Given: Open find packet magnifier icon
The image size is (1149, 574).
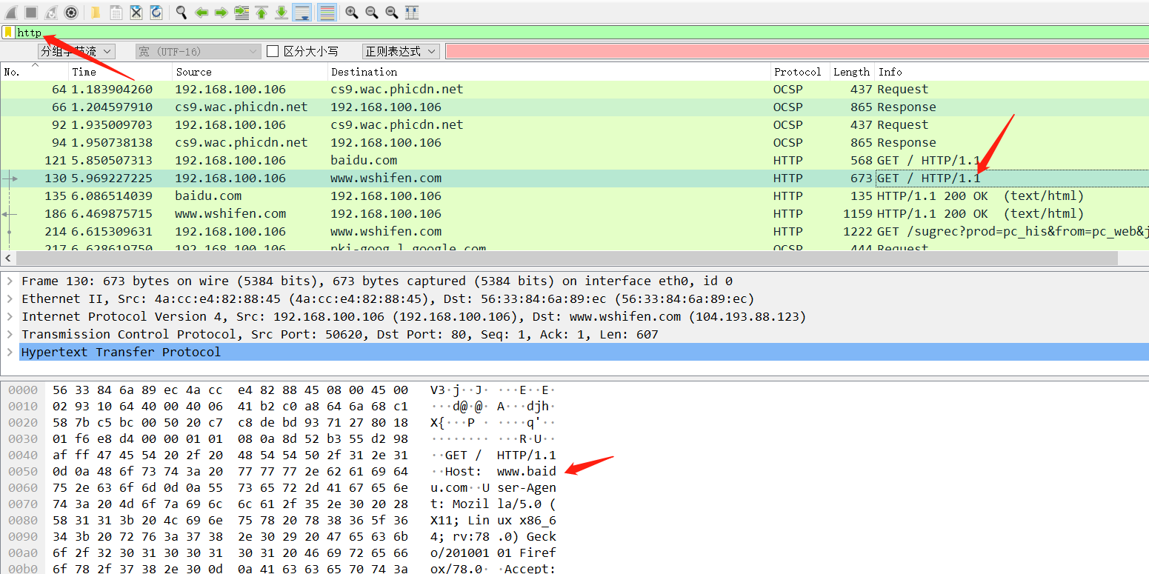Looking at the screenshot, I should pos(181,13).
